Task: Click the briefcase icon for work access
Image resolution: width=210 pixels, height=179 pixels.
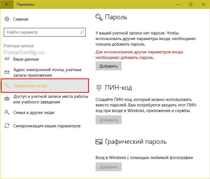Action: click(x=7, y=99)
